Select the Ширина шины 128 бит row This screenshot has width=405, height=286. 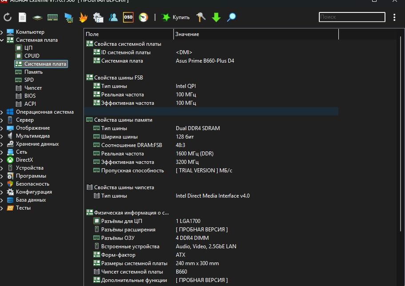211,137
